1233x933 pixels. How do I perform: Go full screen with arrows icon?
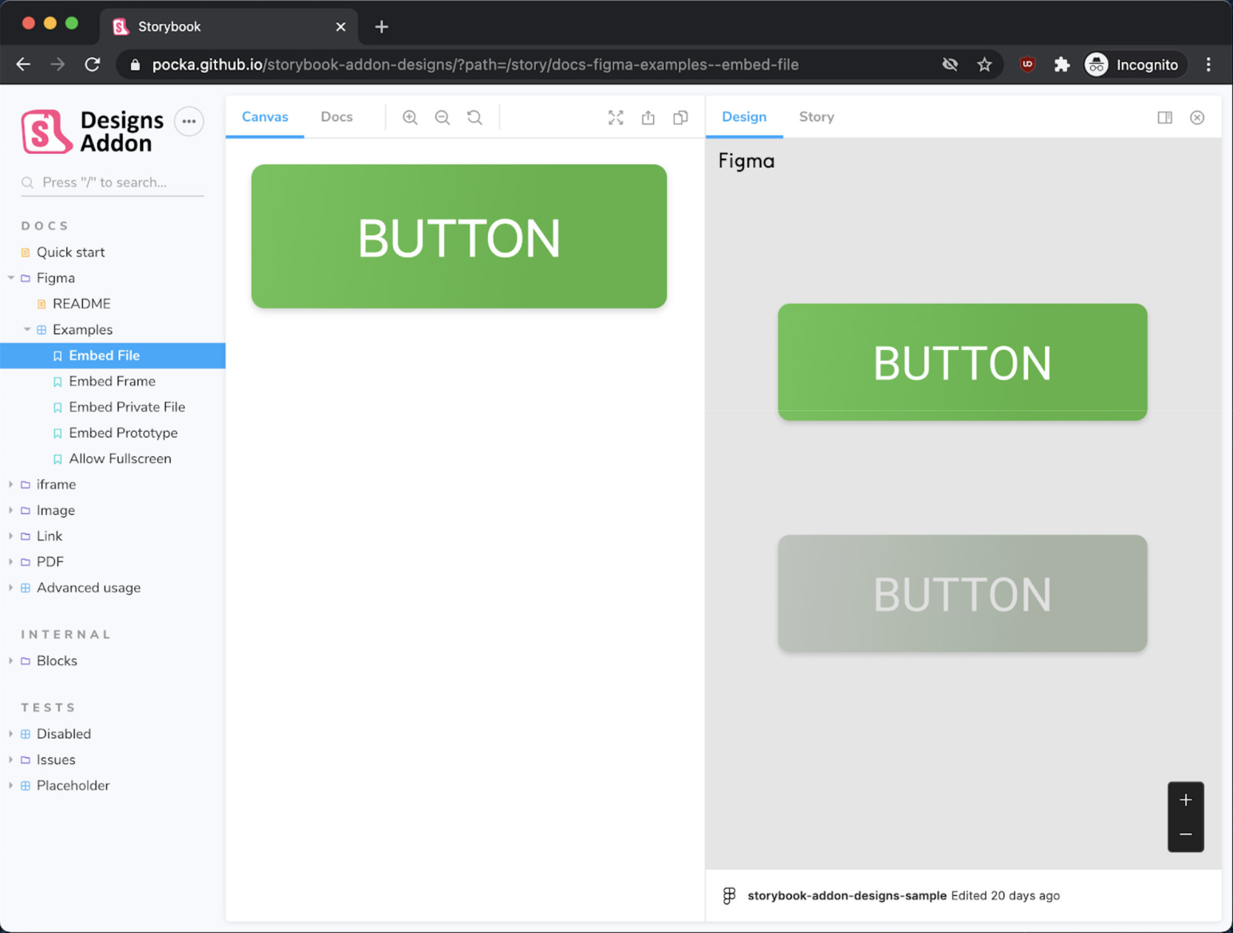[615, 118]
